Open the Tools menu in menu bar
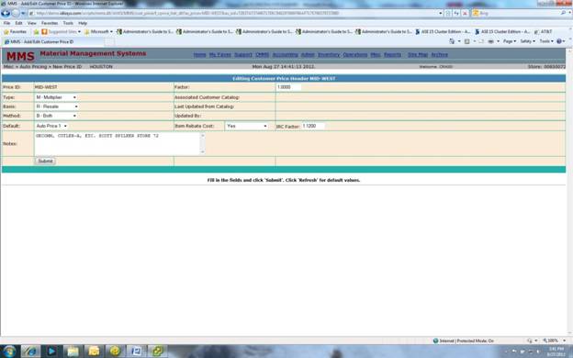Screen dimensions: 573x358 pyautogui.click(x=68, y=23)
